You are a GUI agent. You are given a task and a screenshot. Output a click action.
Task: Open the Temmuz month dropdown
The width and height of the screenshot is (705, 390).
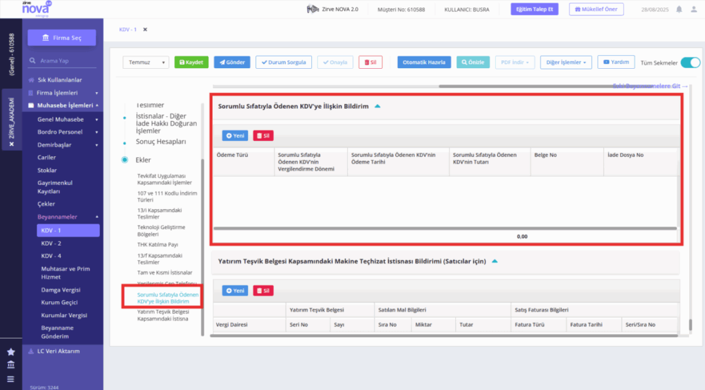tap(146, 63)
